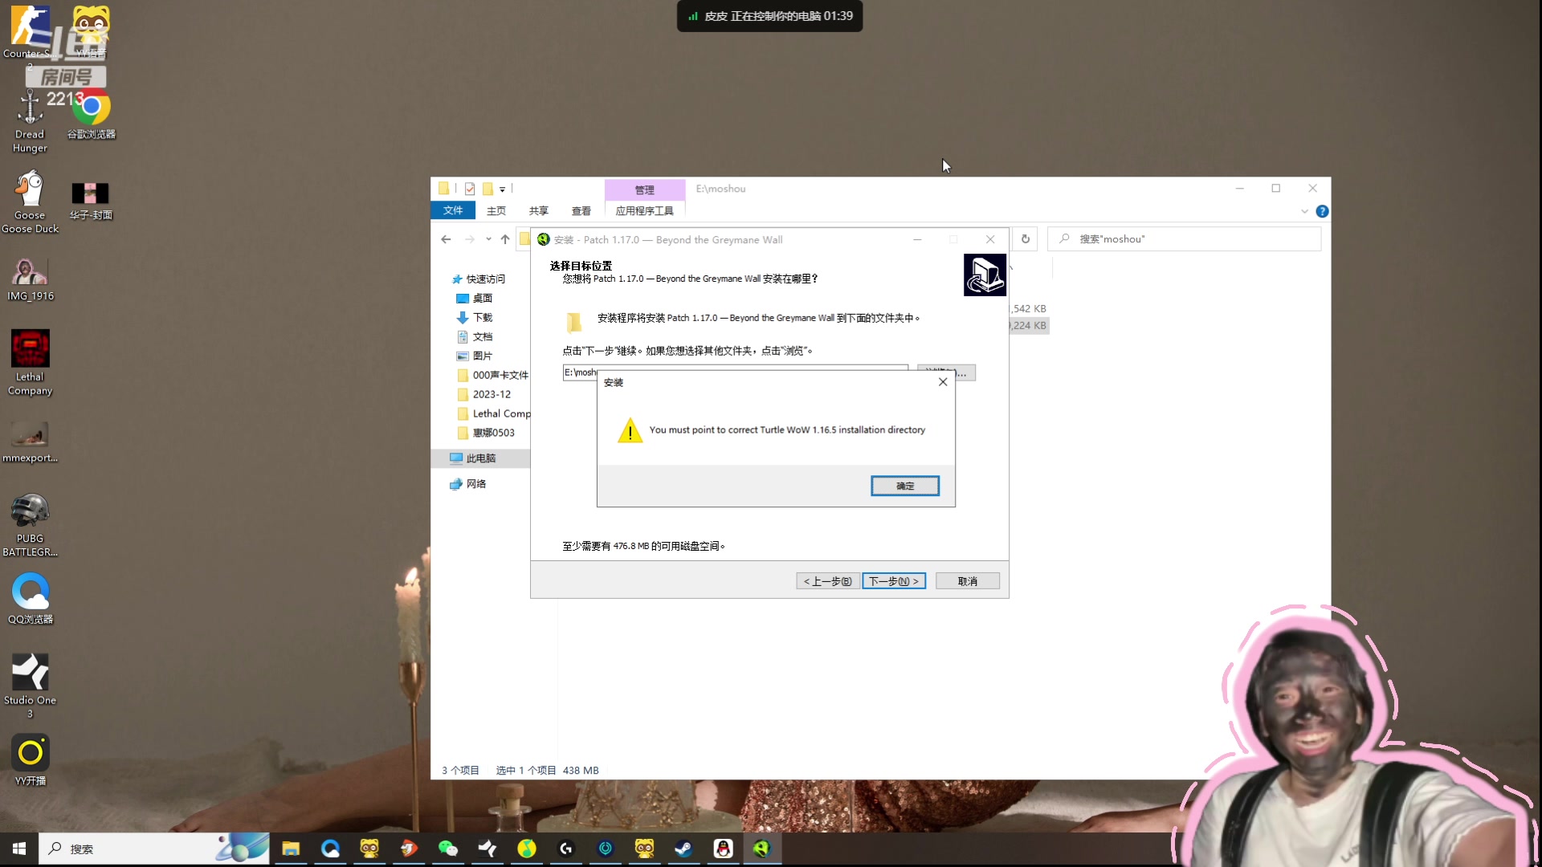Open the 快速访问 quick access section

point(485,279)
